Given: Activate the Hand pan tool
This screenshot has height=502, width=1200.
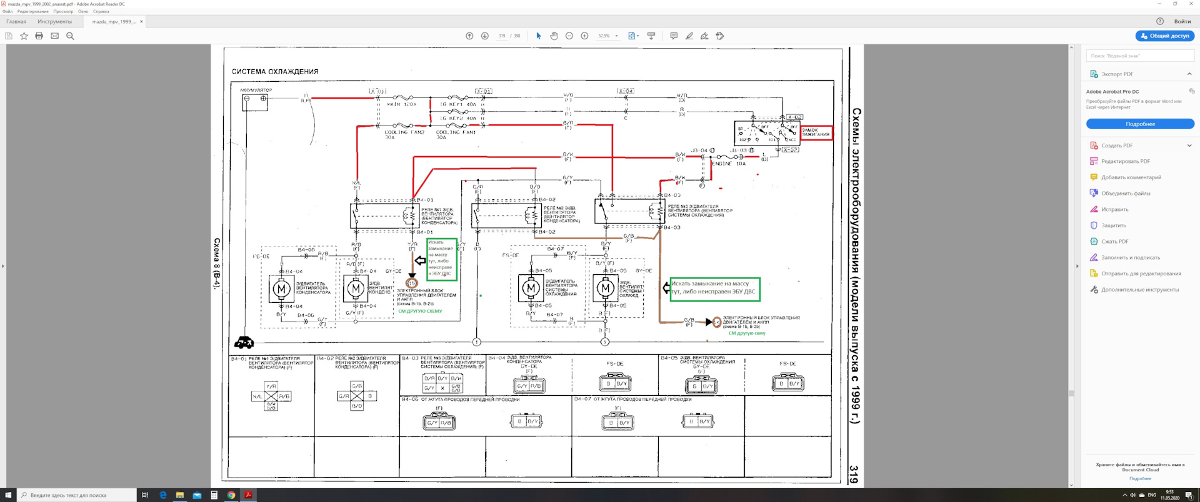Looking at the screenshot, I should pyautogui.click(x=554, y=36).
